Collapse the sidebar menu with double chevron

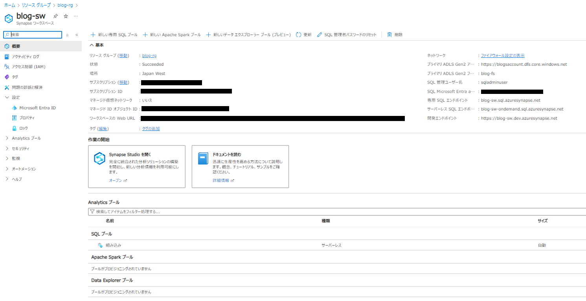pyautogui.click(x=77, y=35)
